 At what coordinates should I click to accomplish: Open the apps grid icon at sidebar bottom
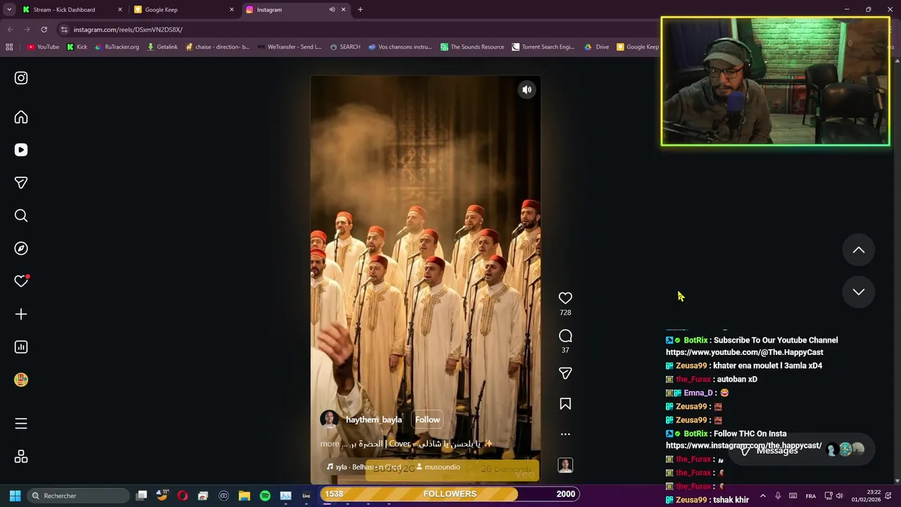(x=21, y=457)
